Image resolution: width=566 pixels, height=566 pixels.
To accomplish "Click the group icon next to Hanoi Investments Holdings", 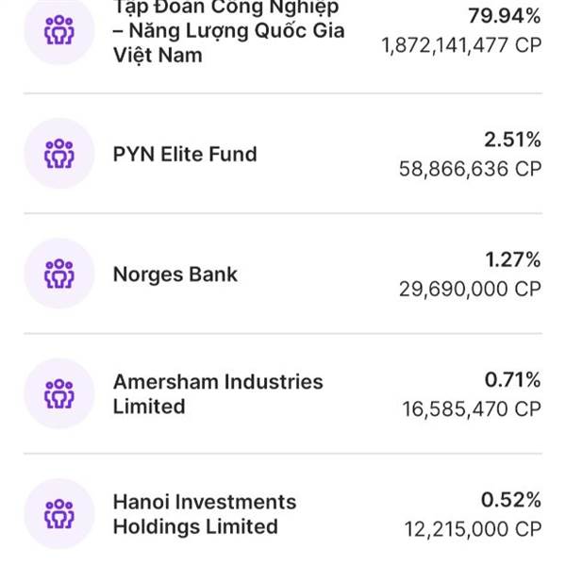I will point(59,514).
